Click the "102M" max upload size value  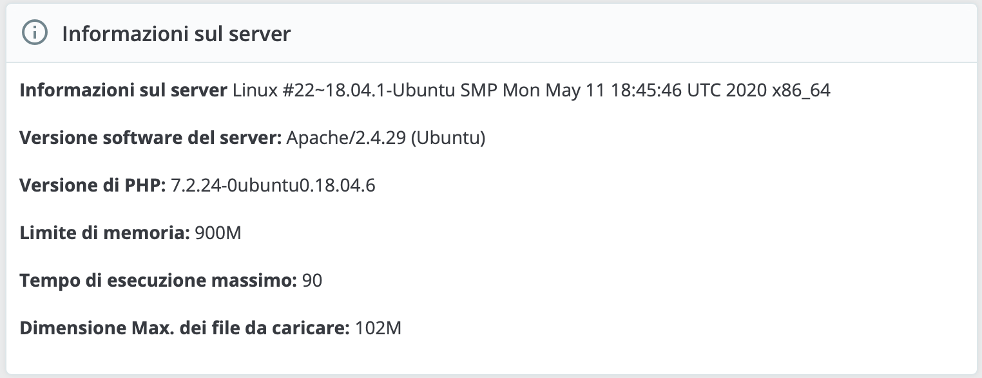(x=378, y=328)
